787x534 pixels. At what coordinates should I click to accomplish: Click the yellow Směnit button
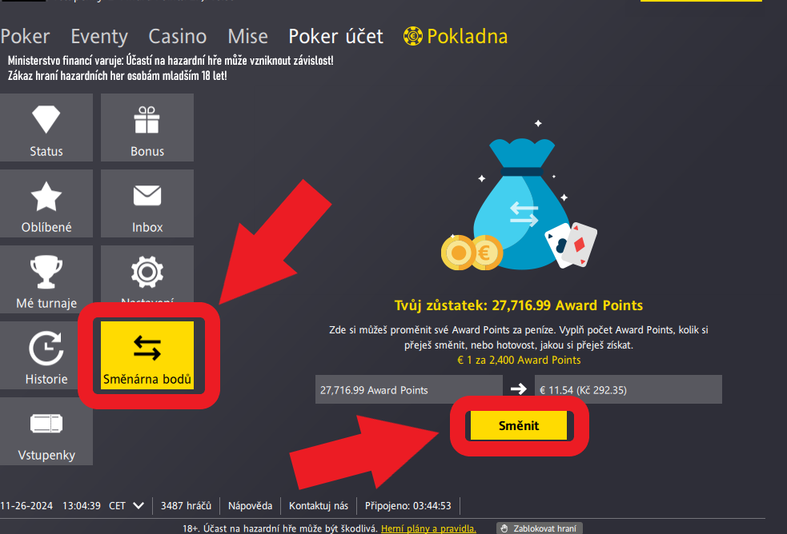[519, 426]
